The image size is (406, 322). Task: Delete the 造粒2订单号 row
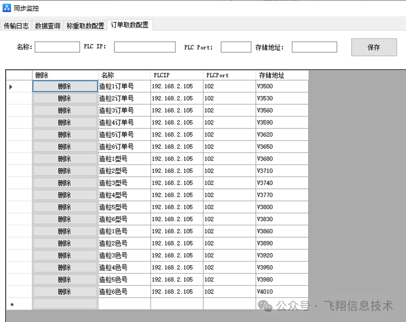point(65,98)
